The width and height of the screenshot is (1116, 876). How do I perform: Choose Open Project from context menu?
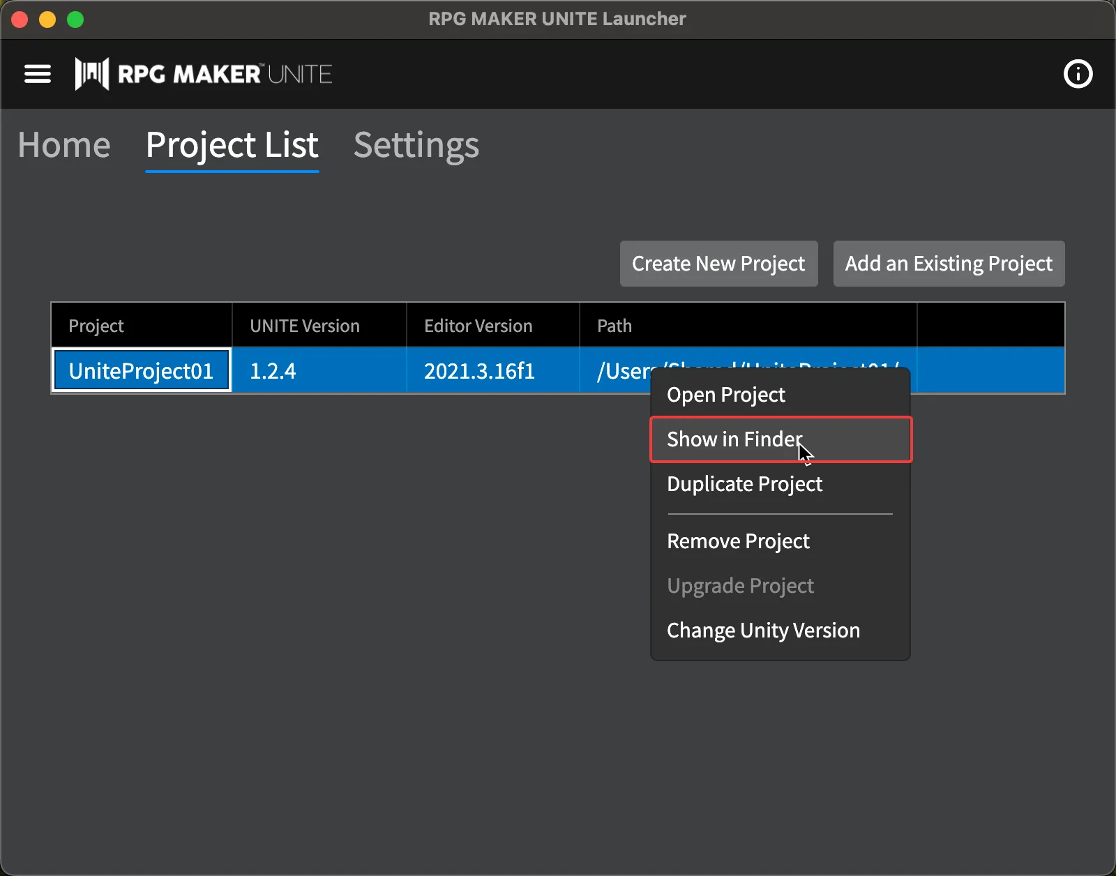[x=726, y=395]
